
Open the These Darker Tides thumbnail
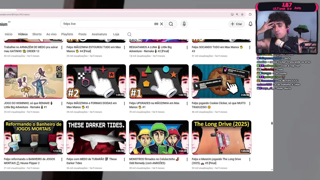(x=96, y=137)
